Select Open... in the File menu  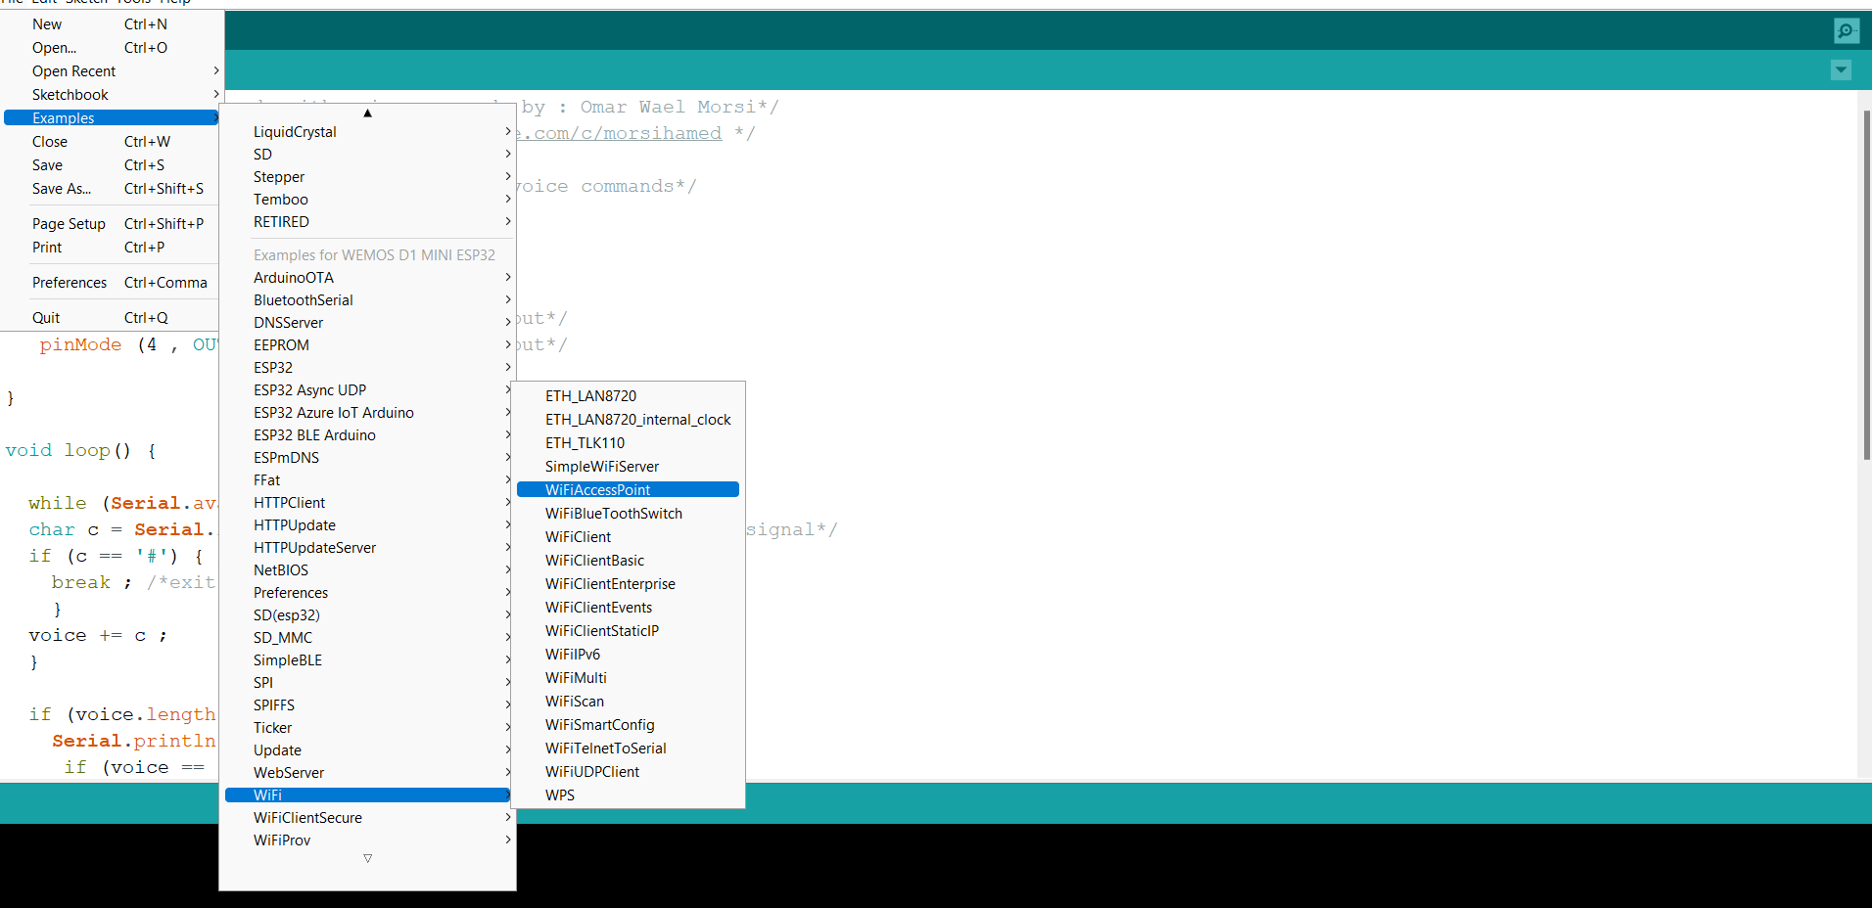point(111,48)
